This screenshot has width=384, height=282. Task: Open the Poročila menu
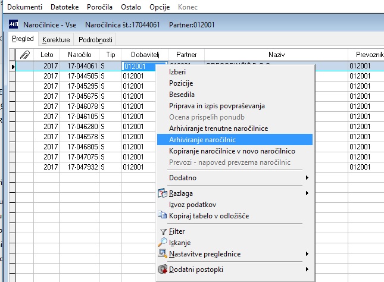[x=99, y=7]
